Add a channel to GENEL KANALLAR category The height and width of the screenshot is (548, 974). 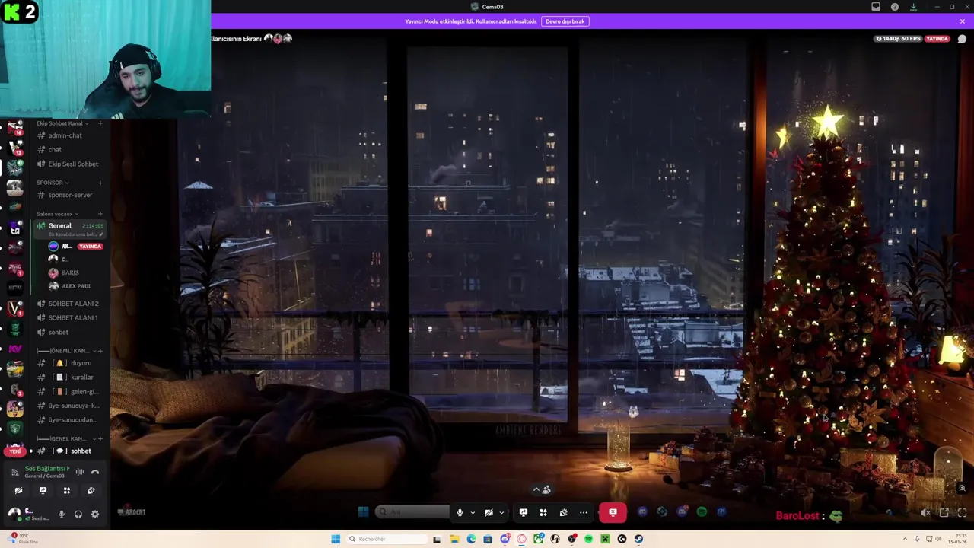tap(100, 439)
